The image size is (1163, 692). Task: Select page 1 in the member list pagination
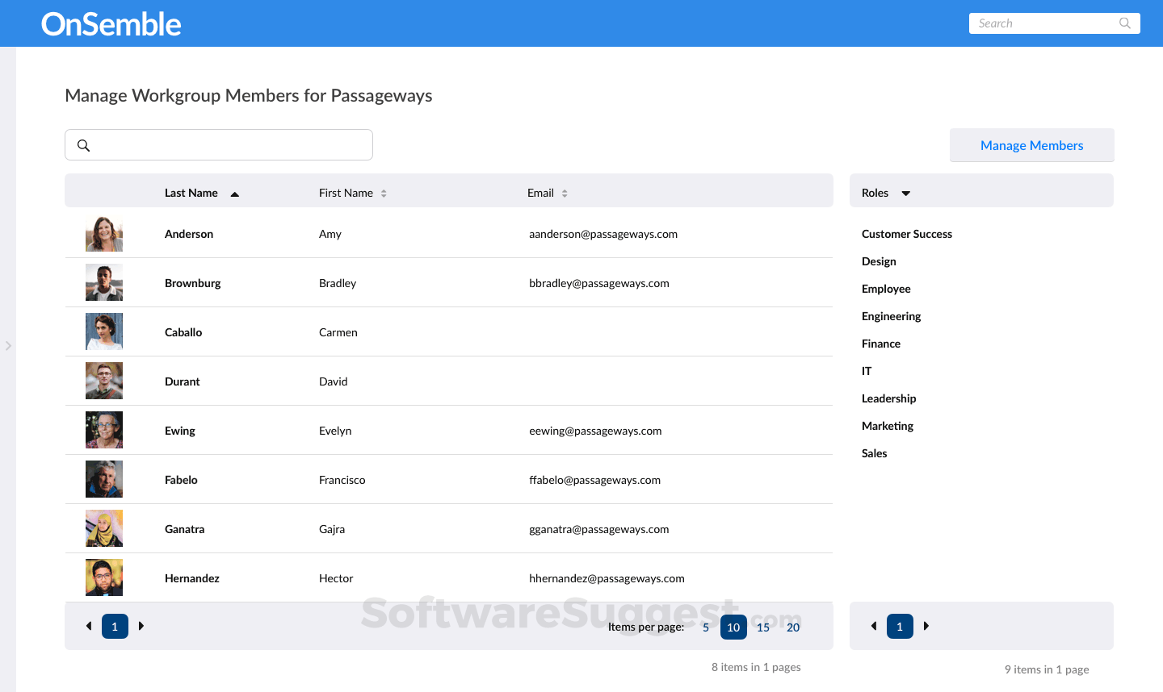pos(114,626)
